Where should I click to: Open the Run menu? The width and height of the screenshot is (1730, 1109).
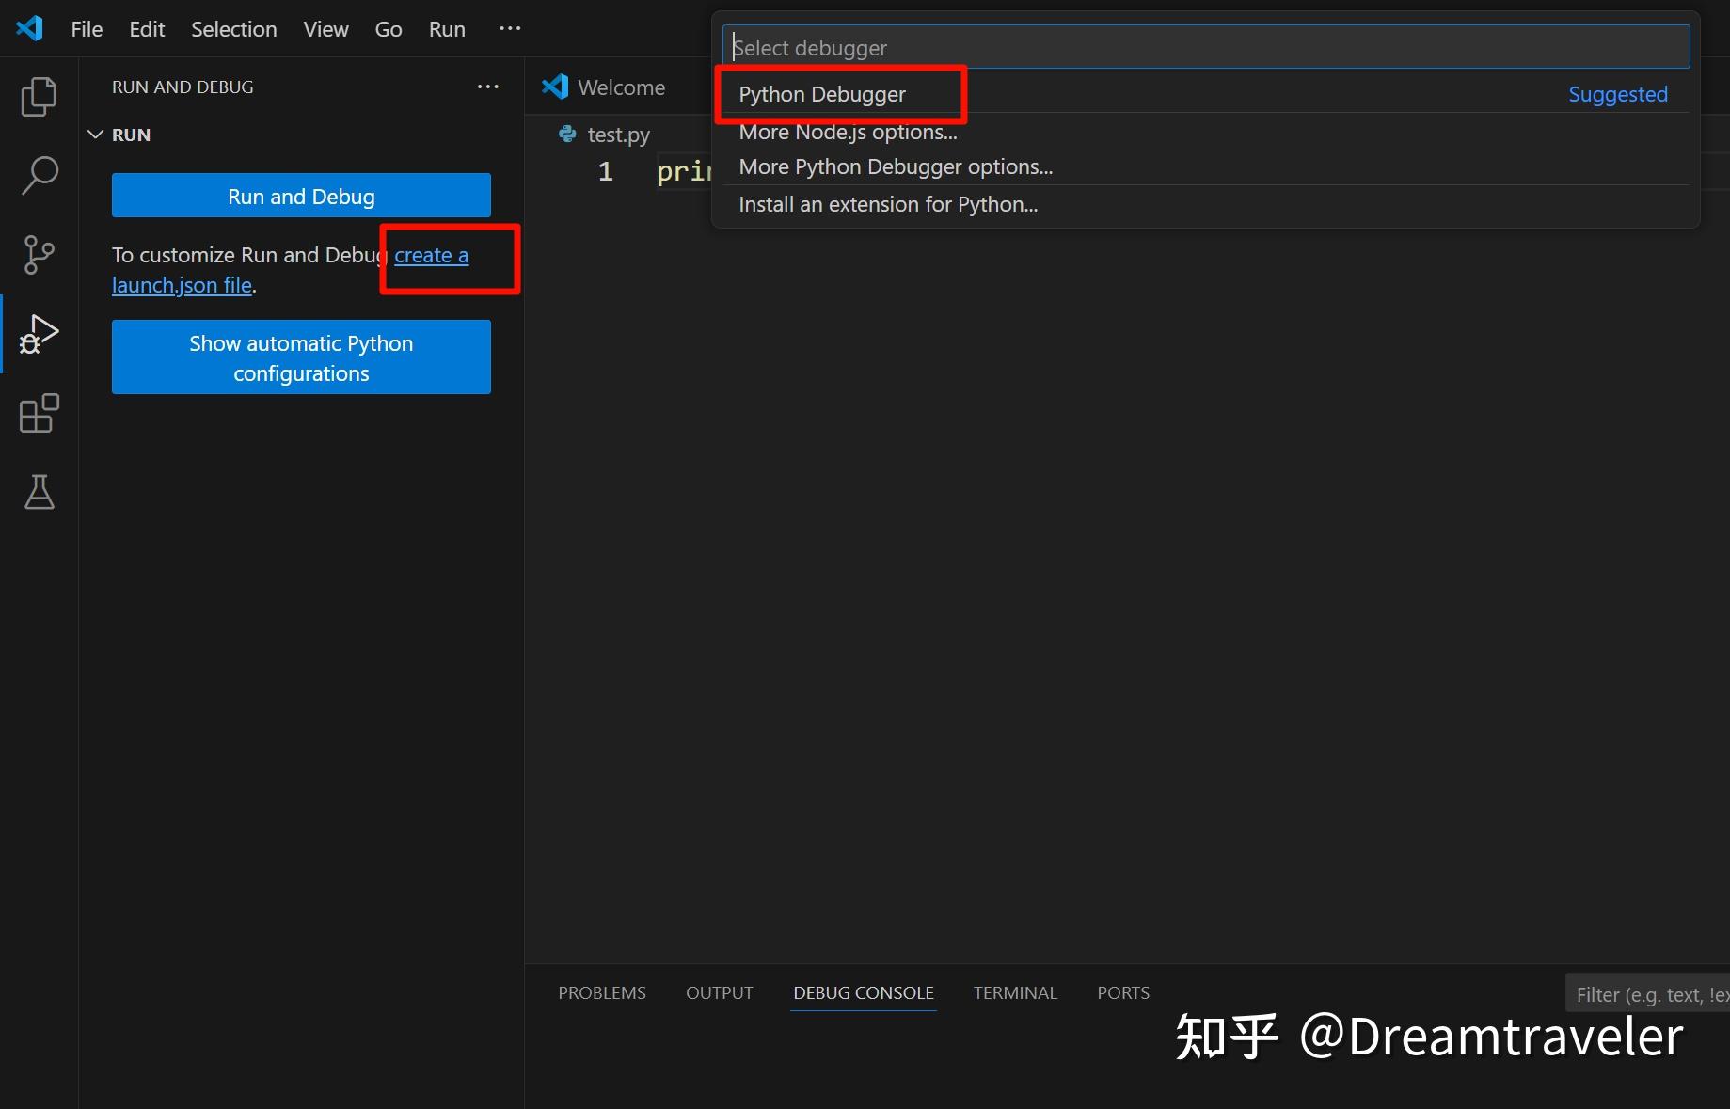(x=446, y=28)
